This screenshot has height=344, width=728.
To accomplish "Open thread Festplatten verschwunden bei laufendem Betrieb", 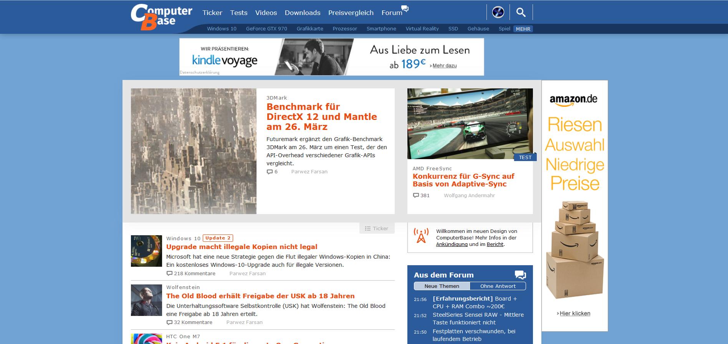I will pyautogui.click(x=474, y=335).
